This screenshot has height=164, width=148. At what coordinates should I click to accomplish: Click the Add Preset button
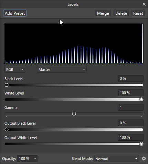pos(15,13)
